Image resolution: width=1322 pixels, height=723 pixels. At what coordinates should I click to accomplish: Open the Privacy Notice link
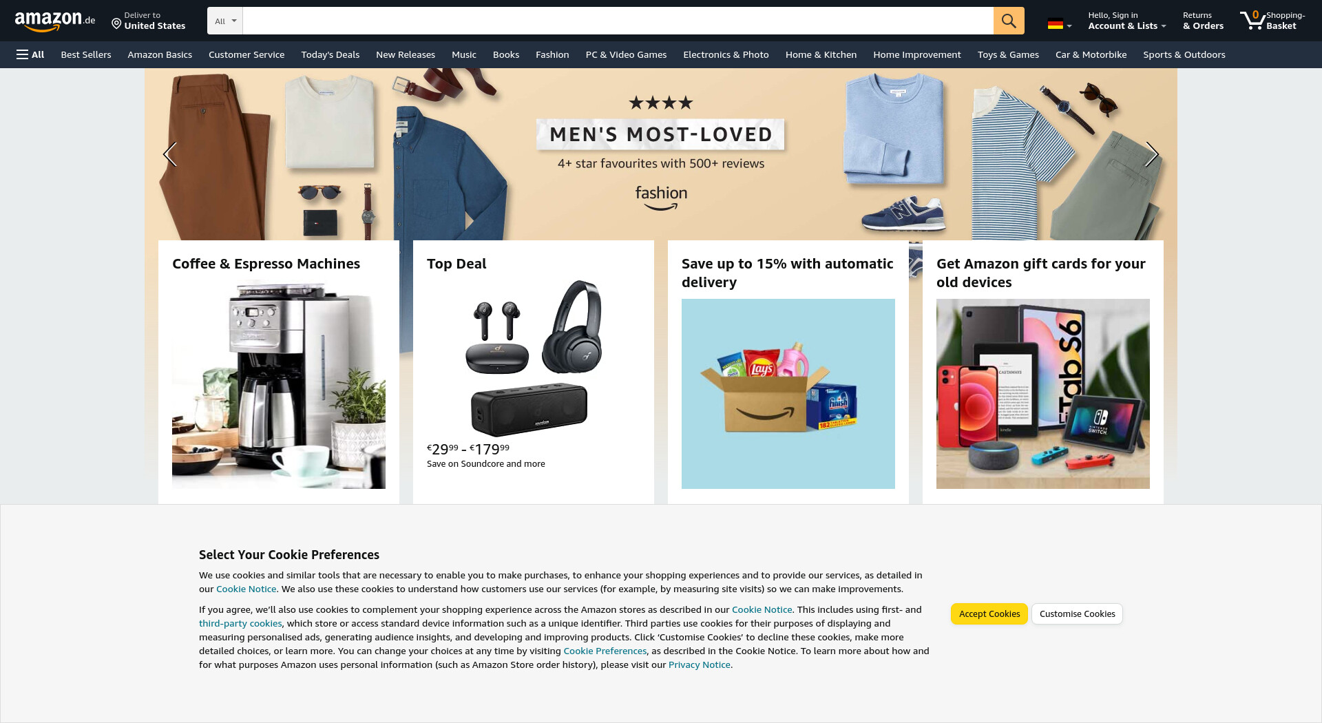(699, 665)
